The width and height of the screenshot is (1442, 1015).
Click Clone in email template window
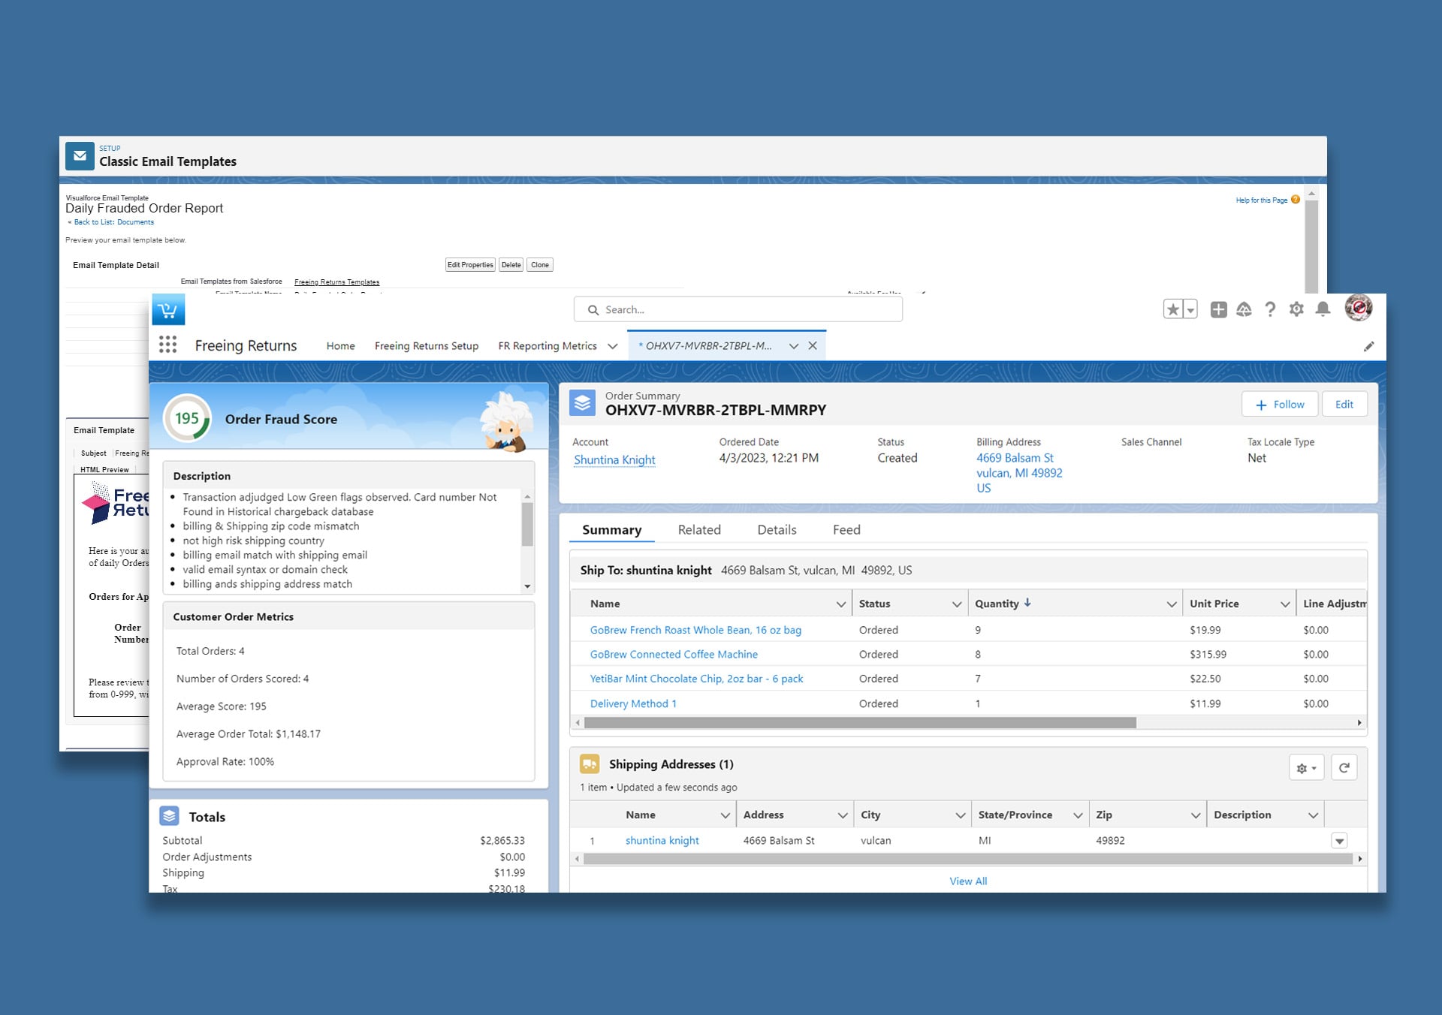[x=540, y=265]
